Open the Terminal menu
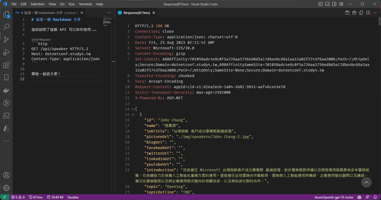This screenshot has width=381, height=200. 85,4
